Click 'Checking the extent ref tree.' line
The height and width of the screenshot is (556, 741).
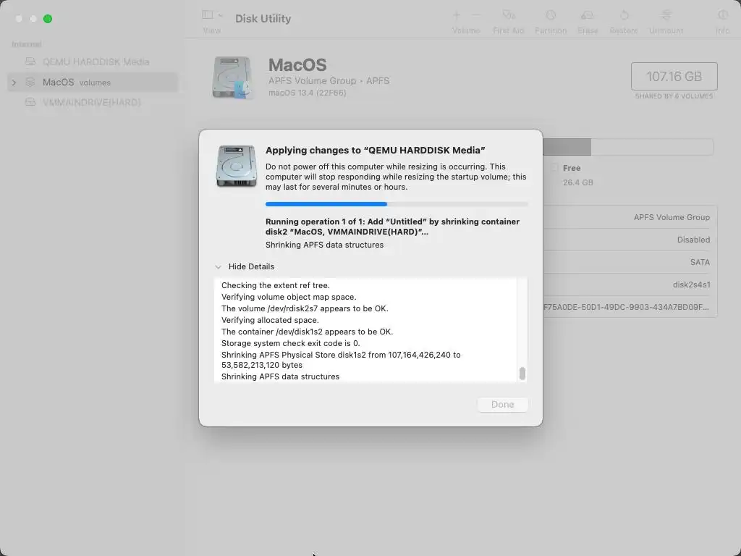pos(276,285)
